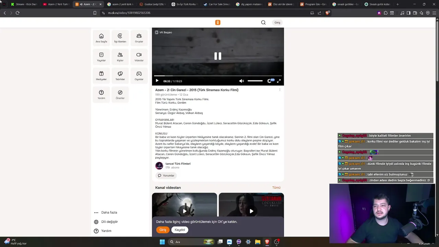The height and width of the screenshot is (247, 439).
Task: Enter fullscreen video mode
Action: click(x=279, y=81)
